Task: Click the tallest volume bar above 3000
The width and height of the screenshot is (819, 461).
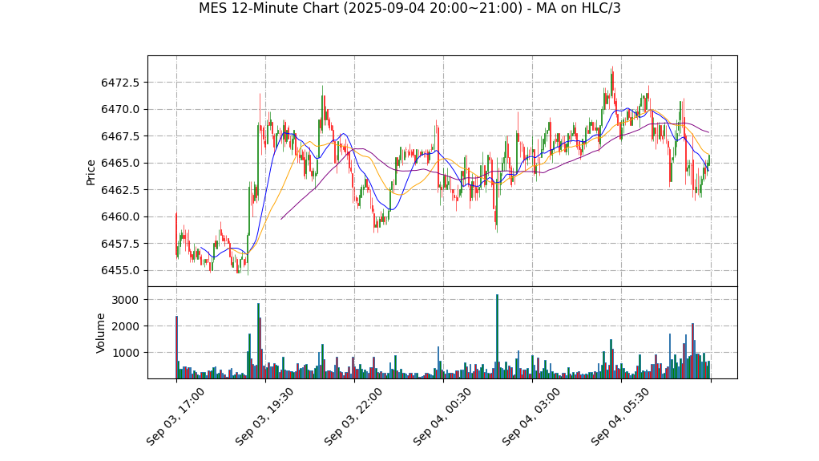Action: click(x=497, y=337)
